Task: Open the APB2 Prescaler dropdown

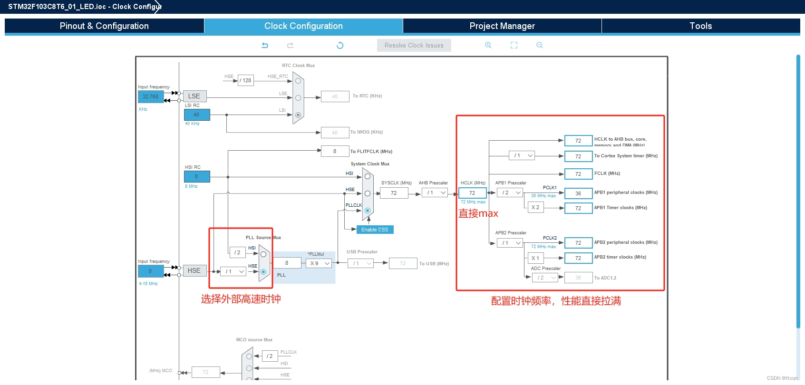Action: click(x=510, y=243)
